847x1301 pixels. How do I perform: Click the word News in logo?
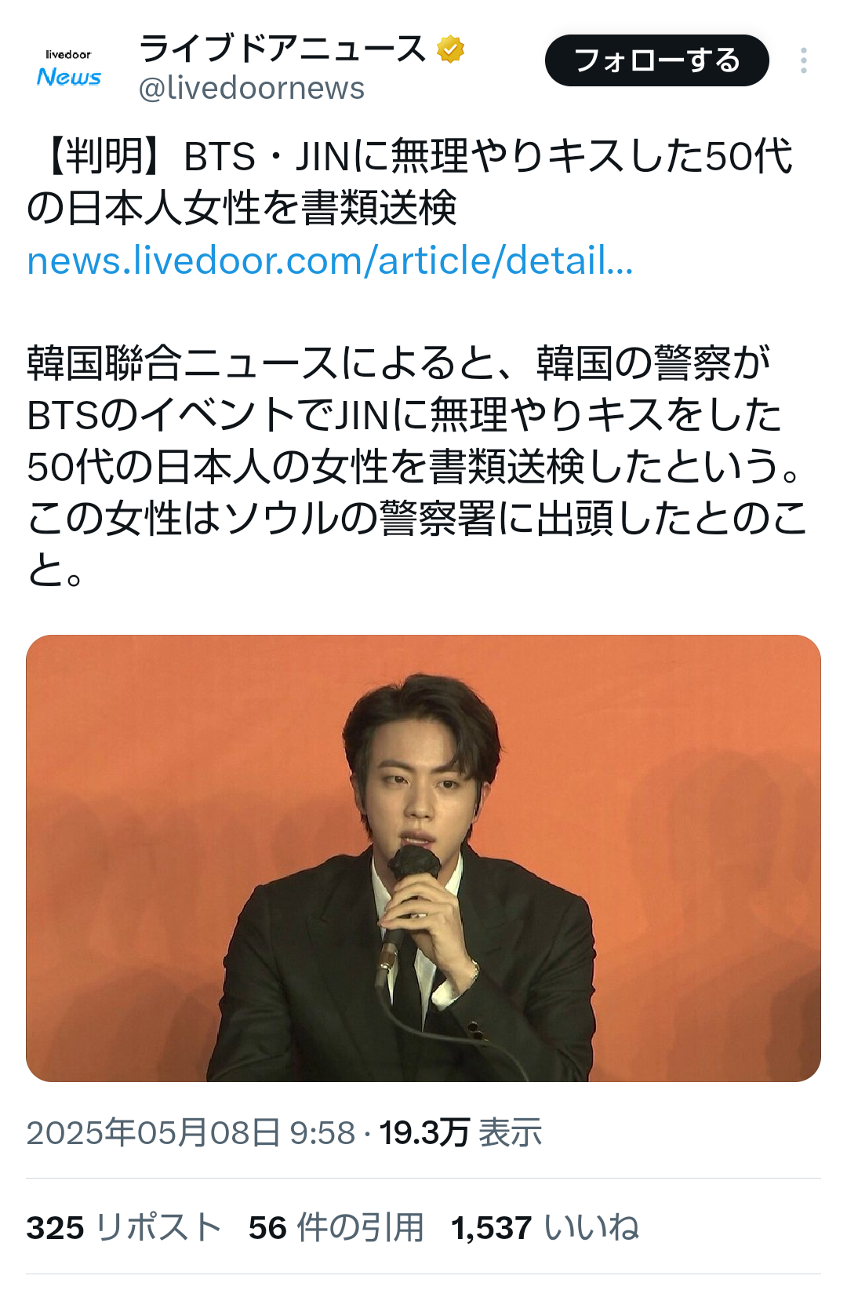pyautogui.click(x=69, y=77)
